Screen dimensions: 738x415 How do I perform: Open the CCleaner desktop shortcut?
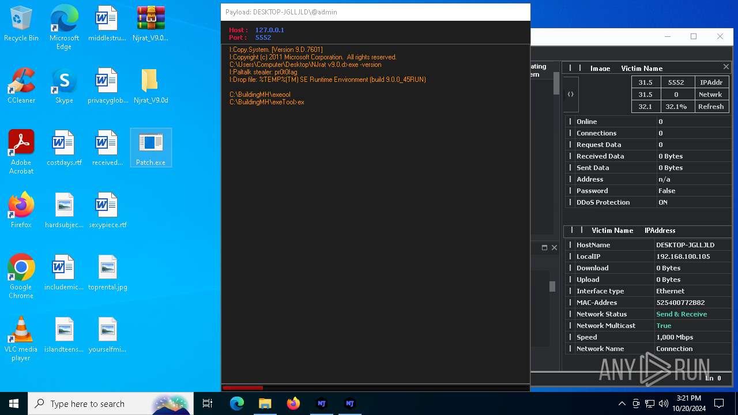coord(21,86)
